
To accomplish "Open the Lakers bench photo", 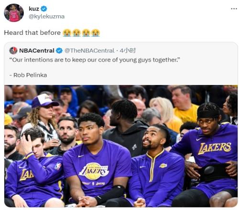I will click(121, 146).
